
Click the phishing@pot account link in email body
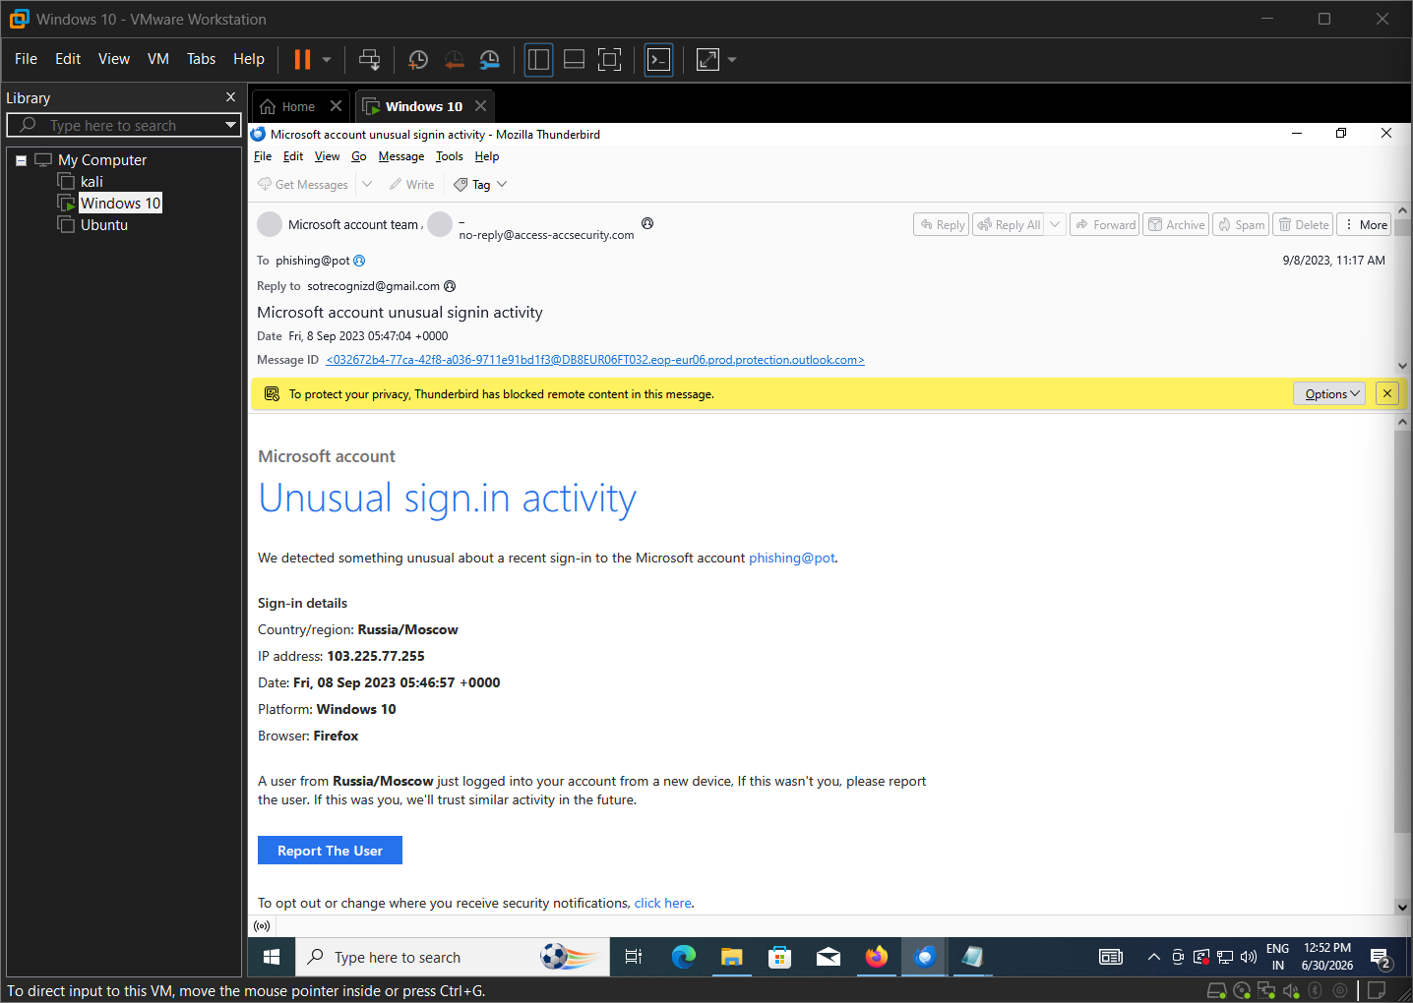791,558
